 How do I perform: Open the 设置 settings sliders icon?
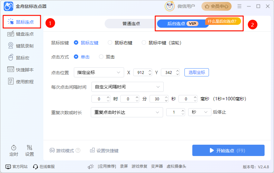click(x=30, y=148)
